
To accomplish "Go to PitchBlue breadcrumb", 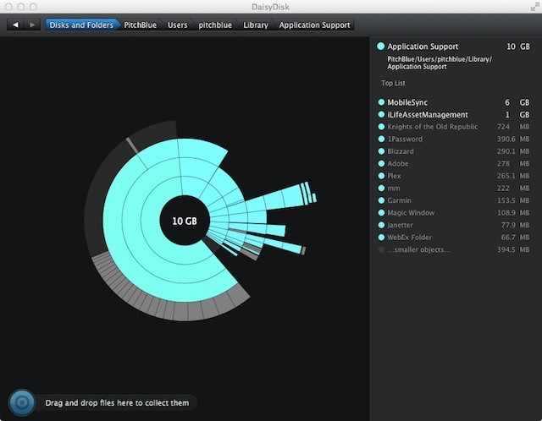I will point(141,25).
